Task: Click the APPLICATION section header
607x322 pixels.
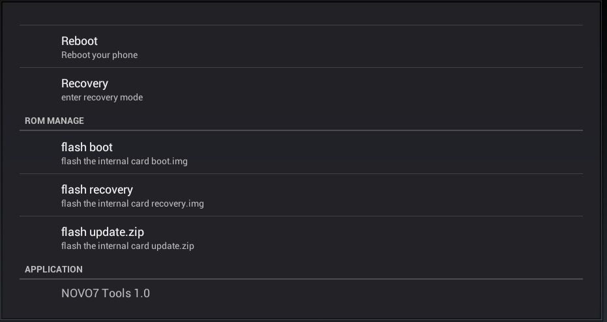Action: tap(53, 269)
